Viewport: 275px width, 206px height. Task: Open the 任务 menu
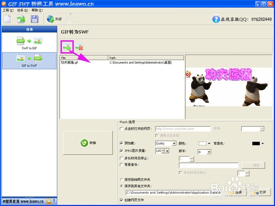pyautogui.click(x=22, y=10)
